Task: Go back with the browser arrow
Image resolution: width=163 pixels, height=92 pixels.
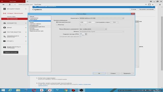Action: [x=4, y=5]
